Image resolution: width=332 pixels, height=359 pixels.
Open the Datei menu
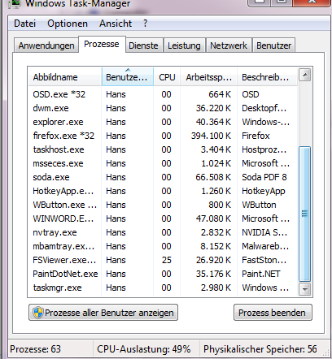click(24, 24)
